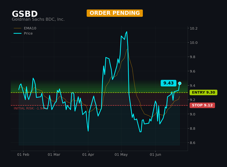Click the 01 Feb date label

[x=23, y=154]
